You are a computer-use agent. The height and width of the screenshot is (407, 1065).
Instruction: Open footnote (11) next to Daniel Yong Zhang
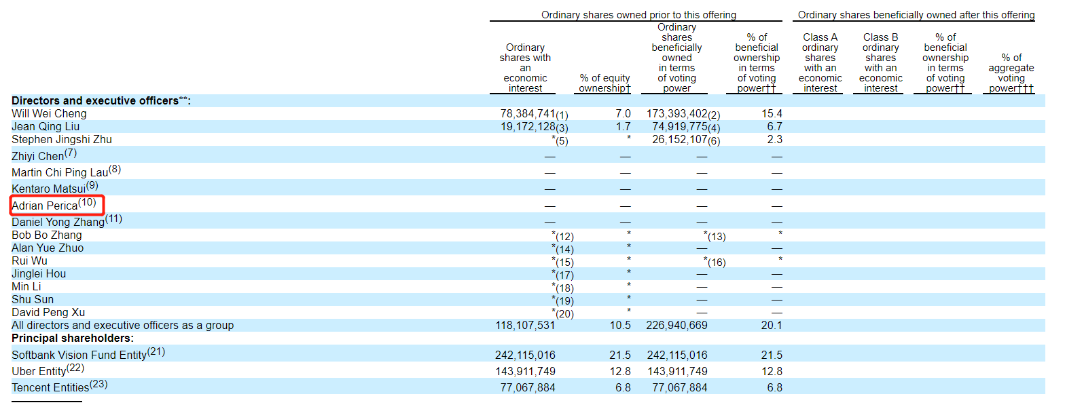click(x=113, y=218)
